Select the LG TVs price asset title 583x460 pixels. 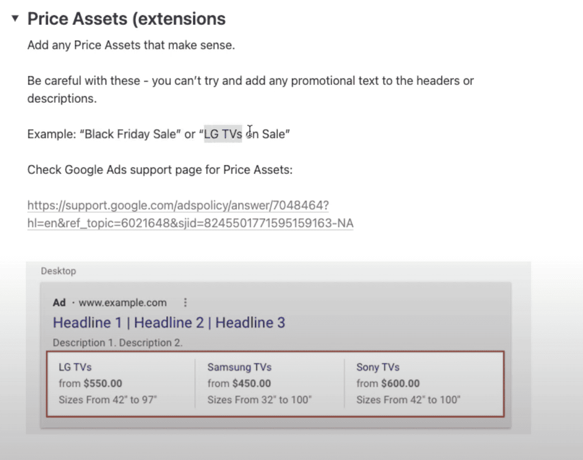click(75, 367)
